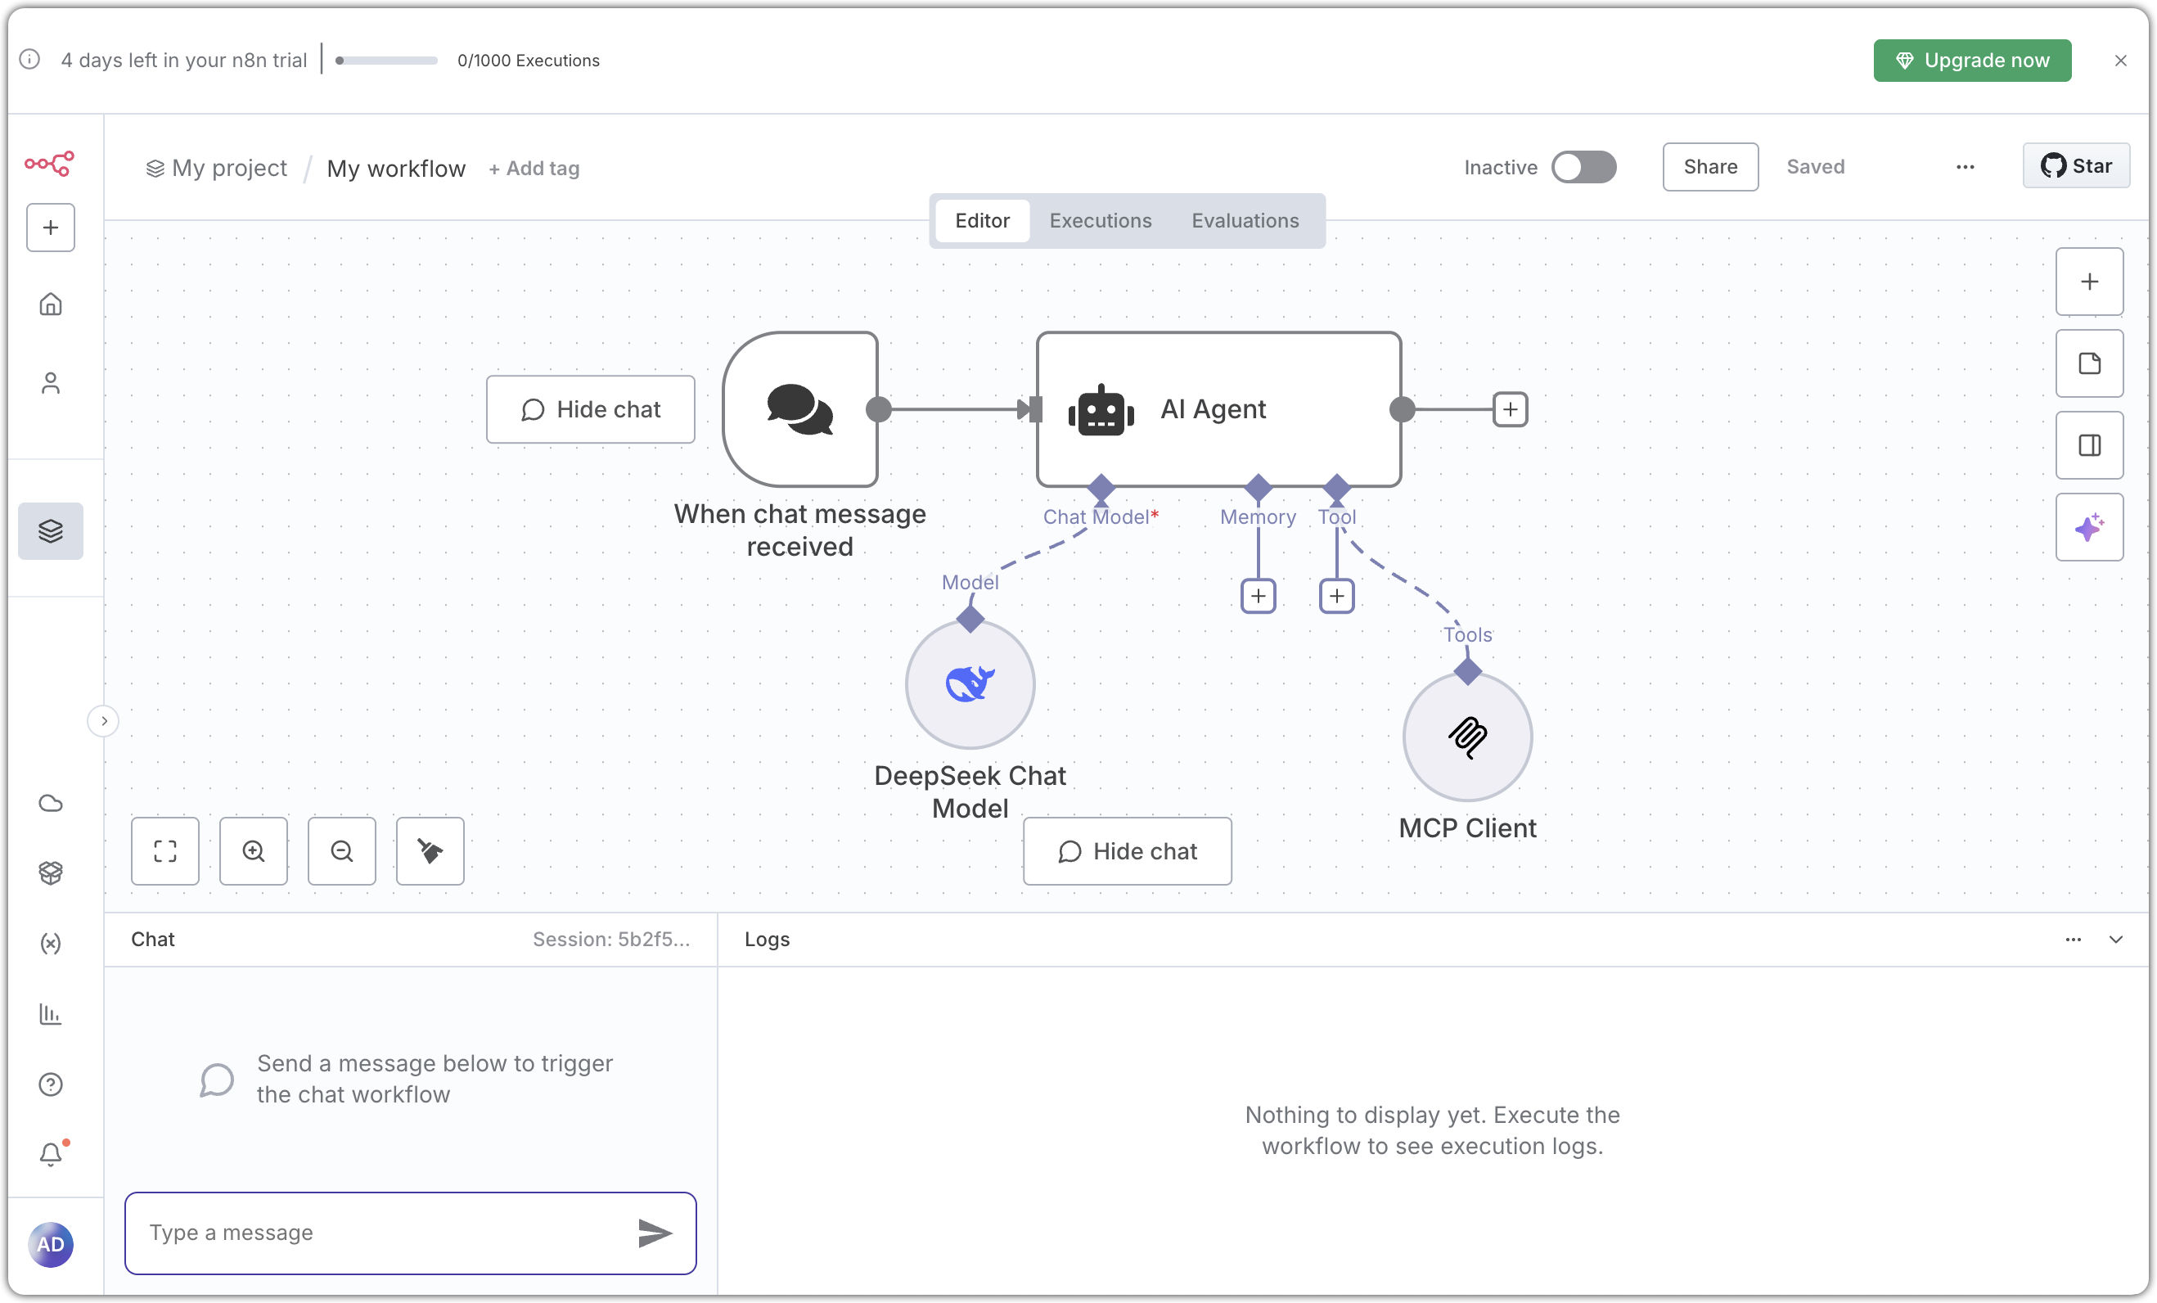Toggle the side panel with the layout icon
This screenshot has height=1303, width=2157.
pyautogui.click(x=2089, y=446)
